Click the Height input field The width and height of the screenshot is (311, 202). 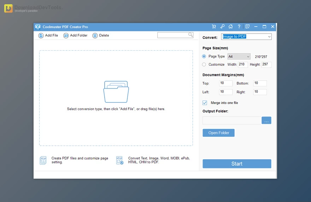pos(266,64)
